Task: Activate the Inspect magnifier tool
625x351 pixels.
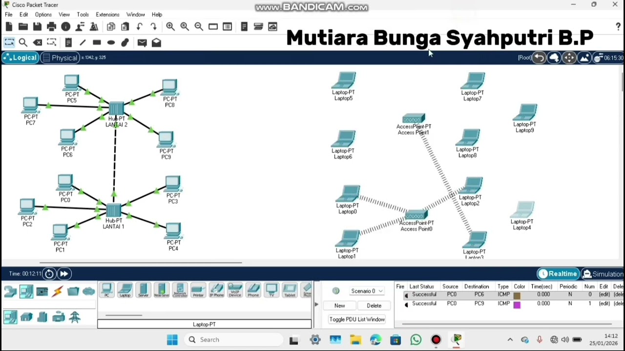Action: click(x=23, y=42)
